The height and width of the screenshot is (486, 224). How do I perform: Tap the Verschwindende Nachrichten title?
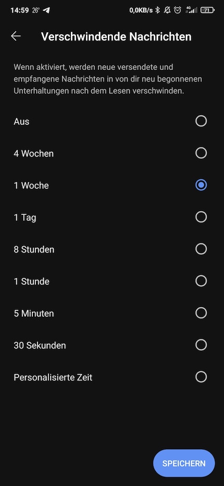click(116, 37)
